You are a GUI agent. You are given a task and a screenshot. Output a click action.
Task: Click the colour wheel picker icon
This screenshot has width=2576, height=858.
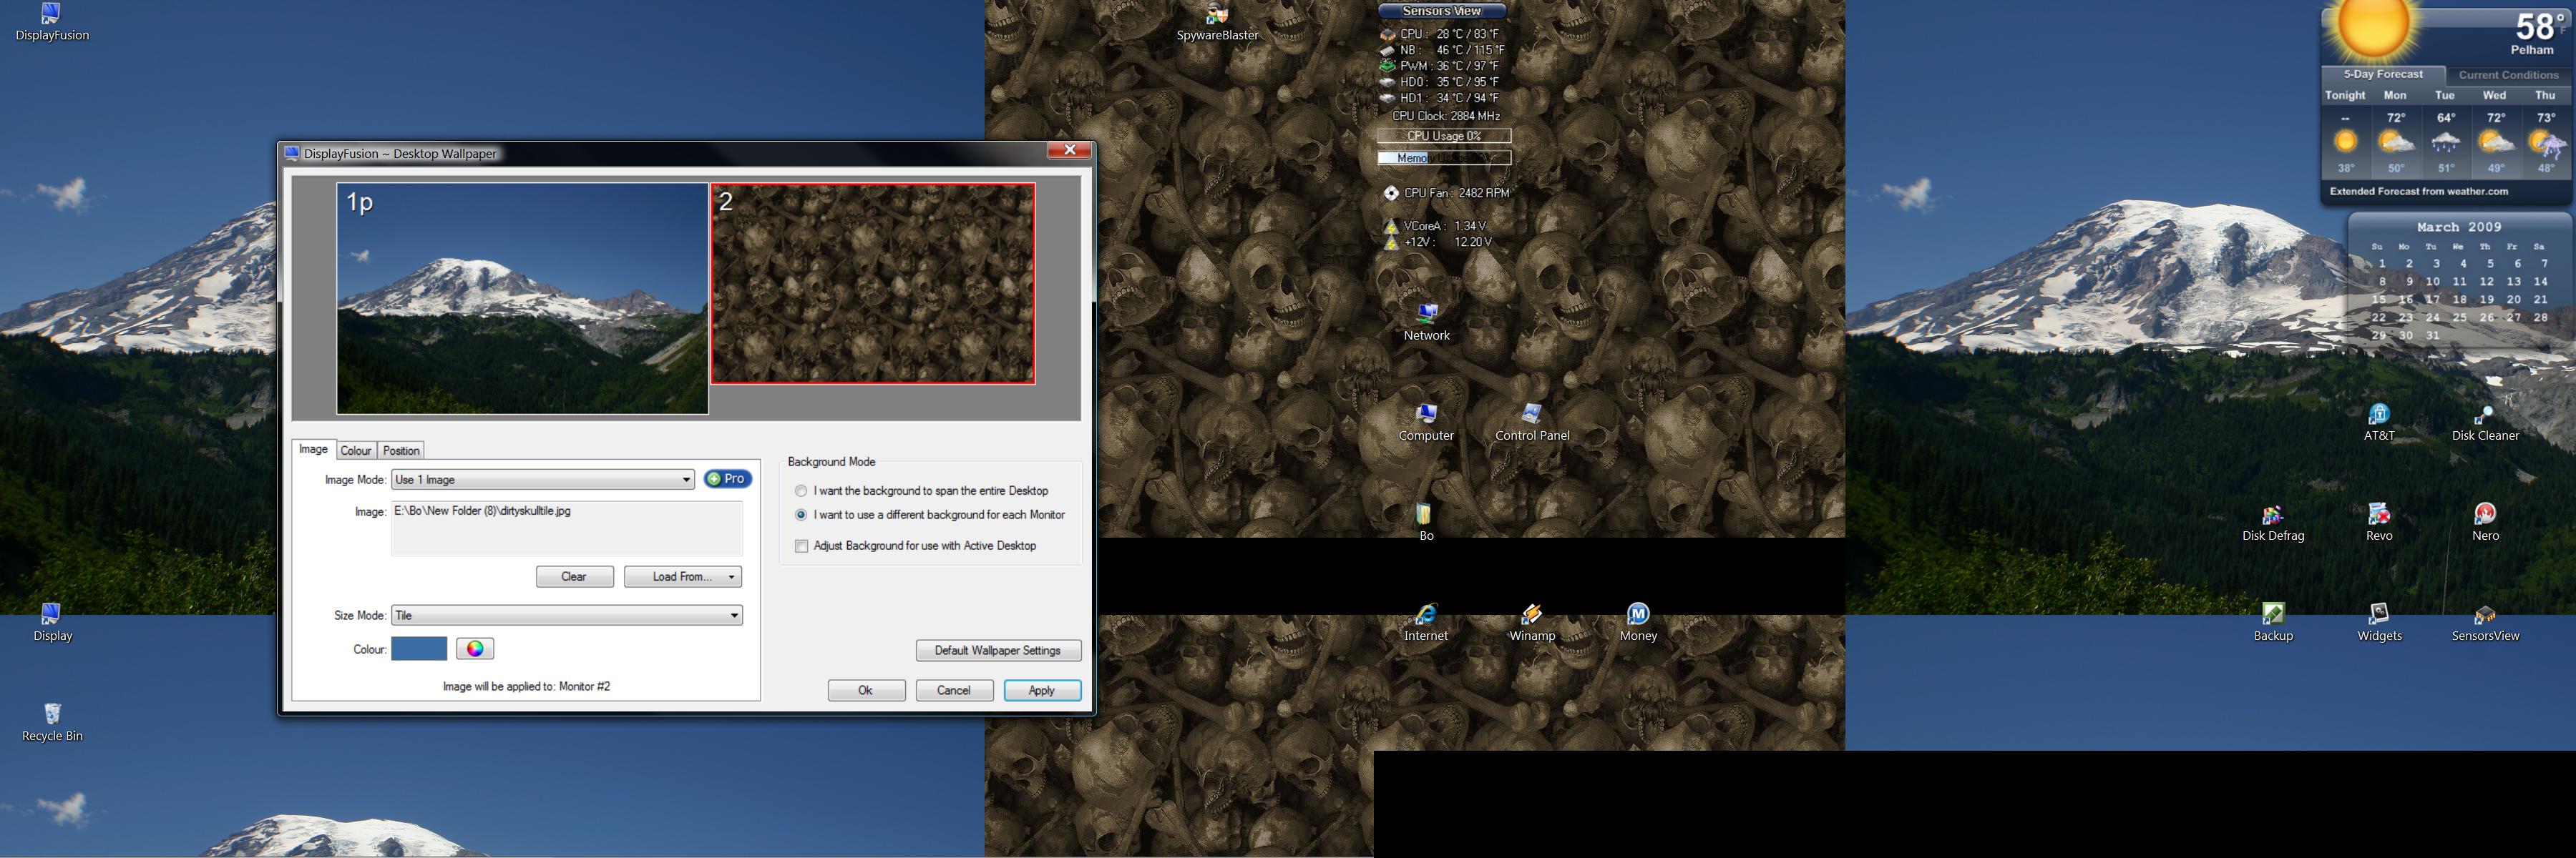475,649
